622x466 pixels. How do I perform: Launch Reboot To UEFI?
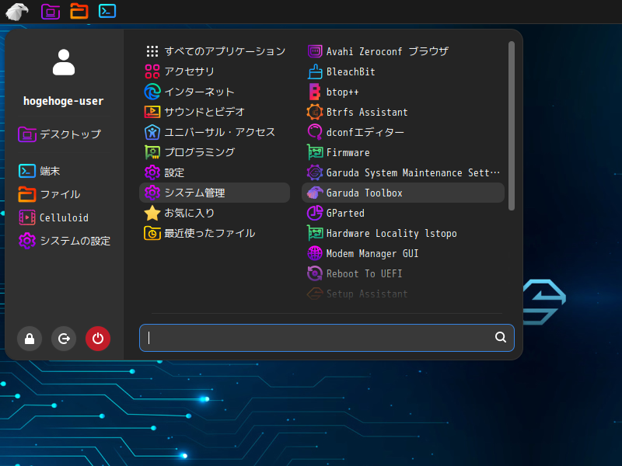tap(403, 273)
